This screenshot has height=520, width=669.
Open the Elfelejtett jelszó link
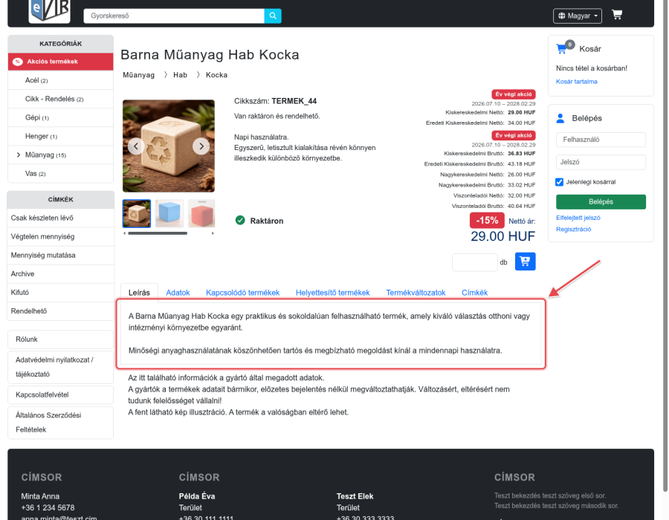578,218
